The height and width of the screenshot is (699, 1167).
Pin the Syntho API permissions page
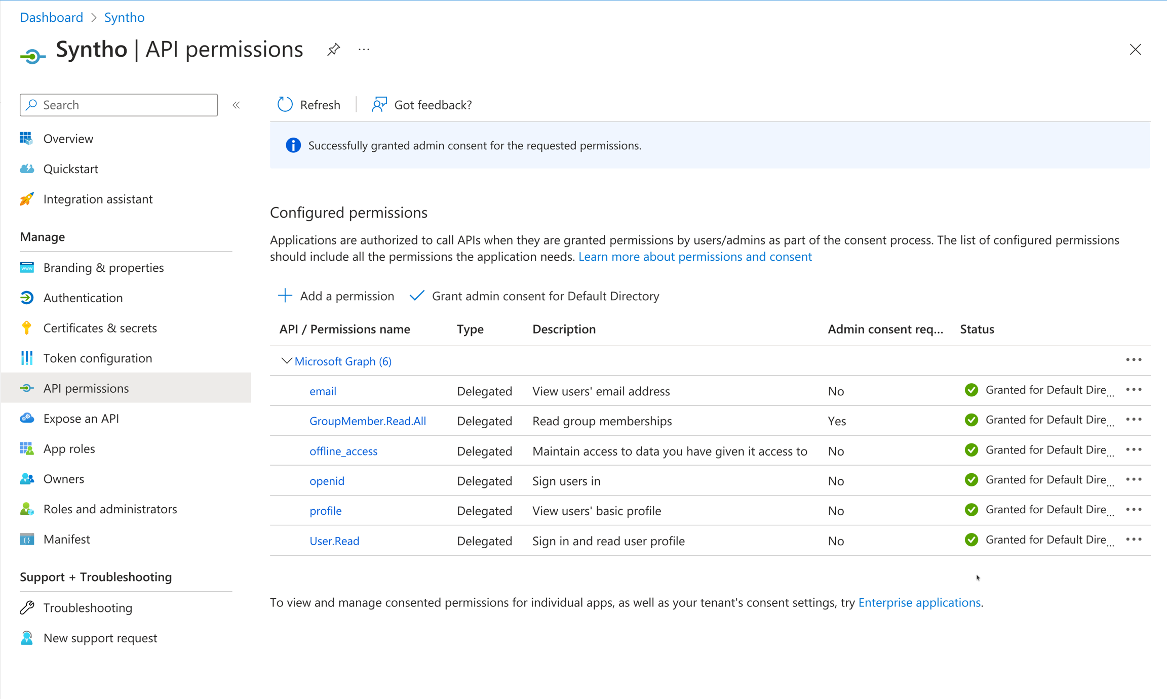click(x=333, y=50)
